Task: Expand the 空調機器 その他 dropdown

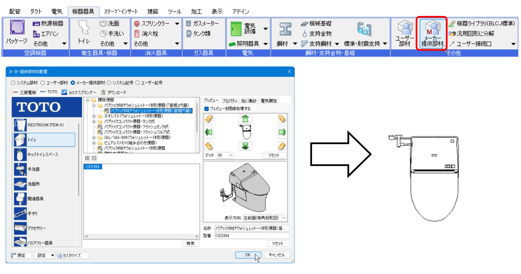Action: click(64, 44)
